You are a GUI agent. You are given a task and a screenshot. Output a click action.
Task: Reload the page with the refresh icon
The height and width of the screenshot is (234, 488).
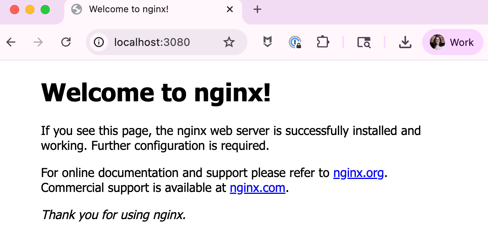[66, 42]
